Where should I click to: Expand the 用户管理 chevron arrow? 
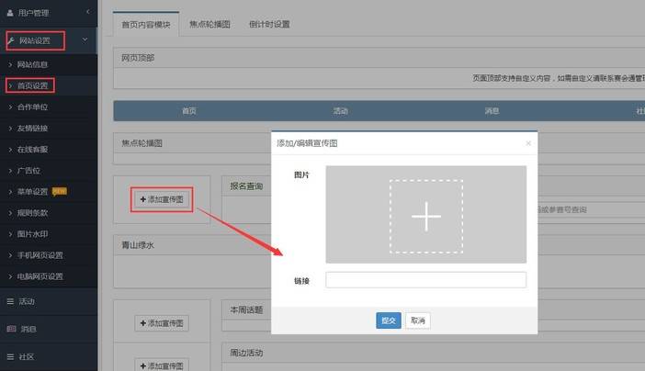(87, 13)
